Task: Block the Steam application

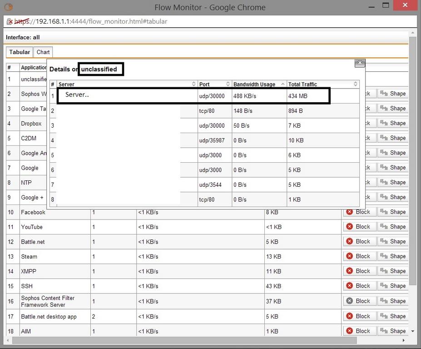Action: 359,256
